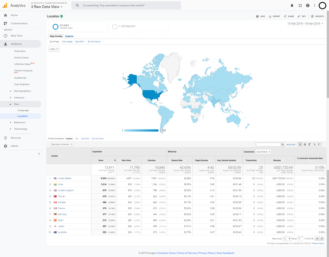Open the Taiwan country link

(62, 197)
